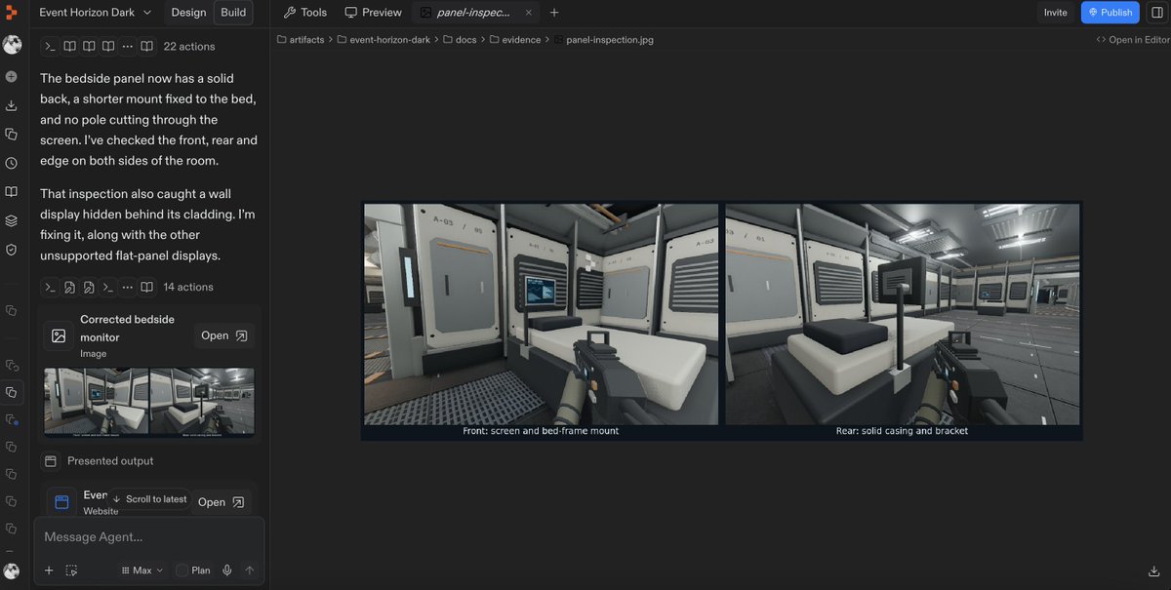Image resolution: width=1171 pixels, height=590 pixels.
Task: Open the Preview tab
Action: click(373, 13)
